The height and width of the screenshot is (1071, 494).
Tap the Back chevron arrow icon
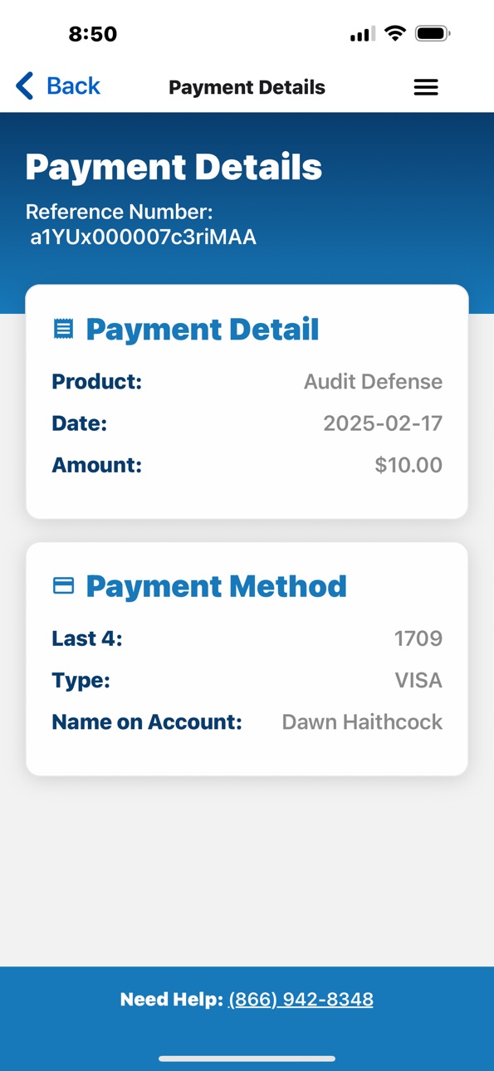click(25, 86)
